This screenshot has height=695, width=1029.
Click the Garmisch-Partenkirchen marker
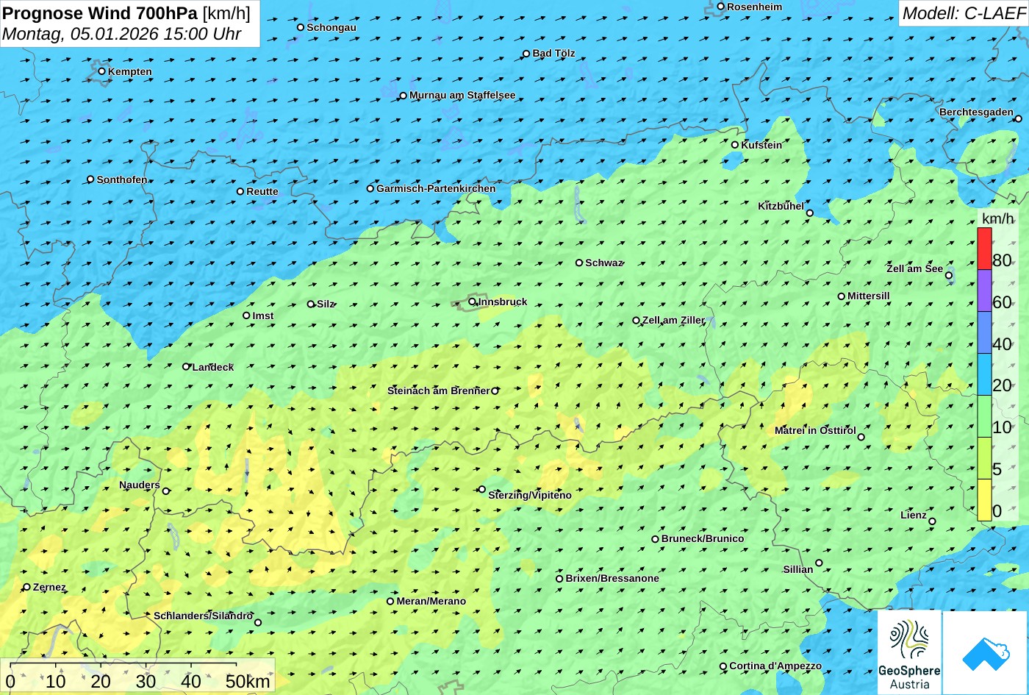pos(370,188)
